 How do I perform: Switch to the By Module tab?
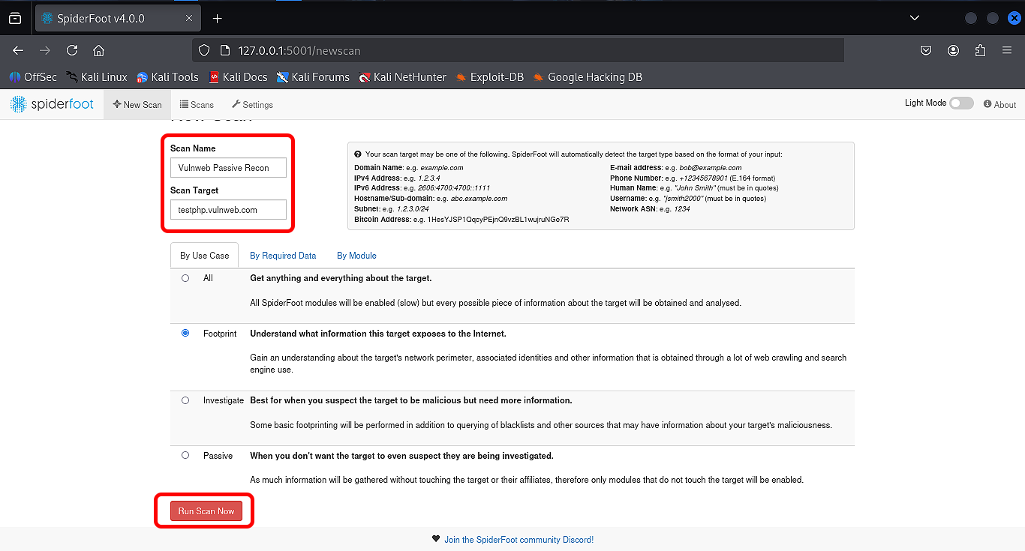(356, 256)
